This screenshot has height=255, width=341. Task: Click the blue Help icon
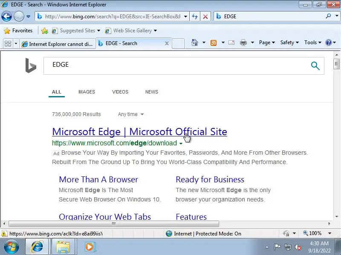(x=328, y=42)
